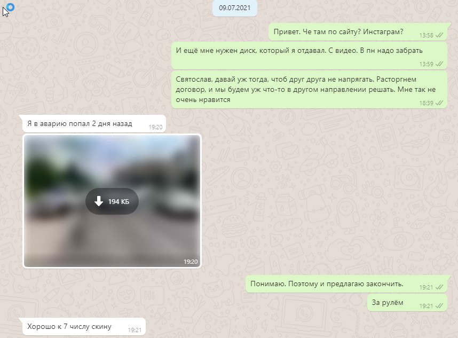Select message 'Понимаю. Поэтому и предлагаю закончить.'
The height and width of the screenshot is (338, 458).
click(346, 284)
